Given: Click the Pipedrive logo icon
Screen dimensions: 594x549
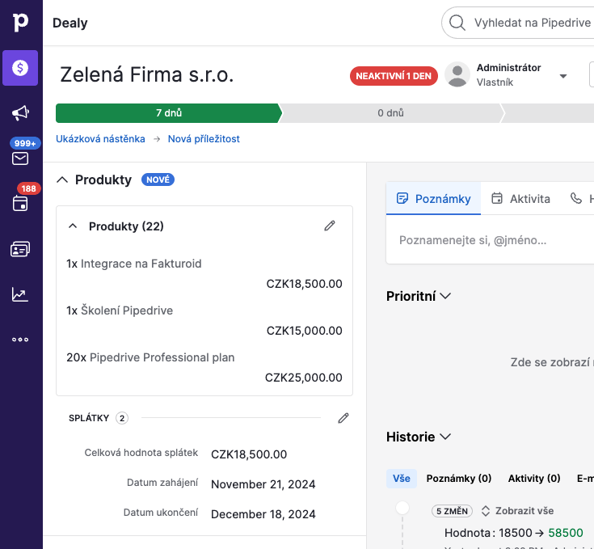Looking at the screenshot, I should (x=21, y=23).
